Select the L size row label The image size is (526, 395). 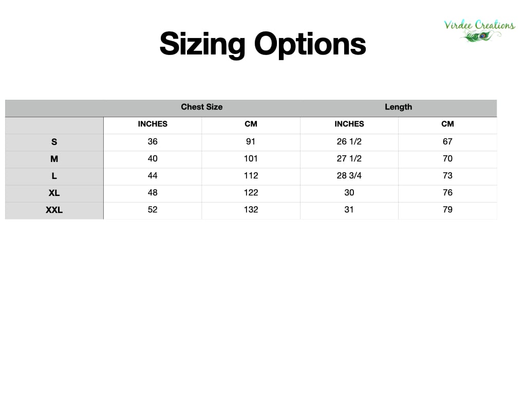coord(54,175)
